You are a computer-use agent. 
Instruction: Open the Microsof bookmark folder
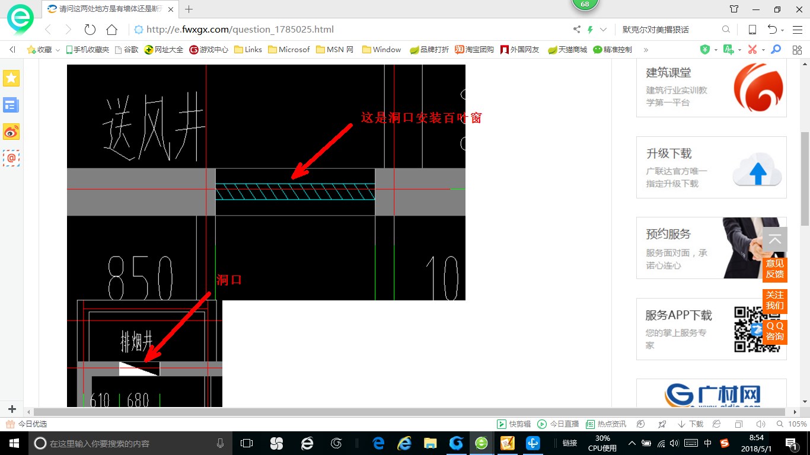pyautogui.click(x=289, y=50)
